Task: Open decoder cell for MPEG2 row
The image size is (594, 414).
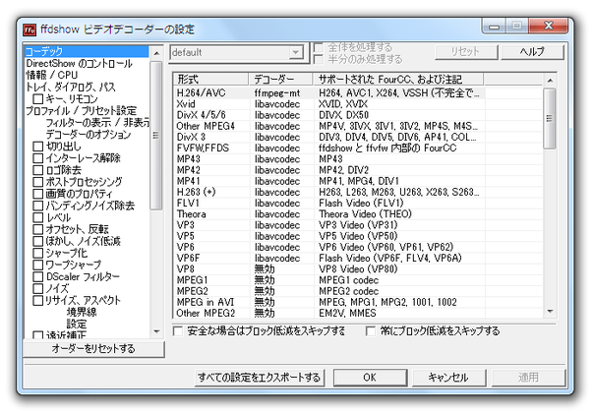Action: (x=282, y=291)
